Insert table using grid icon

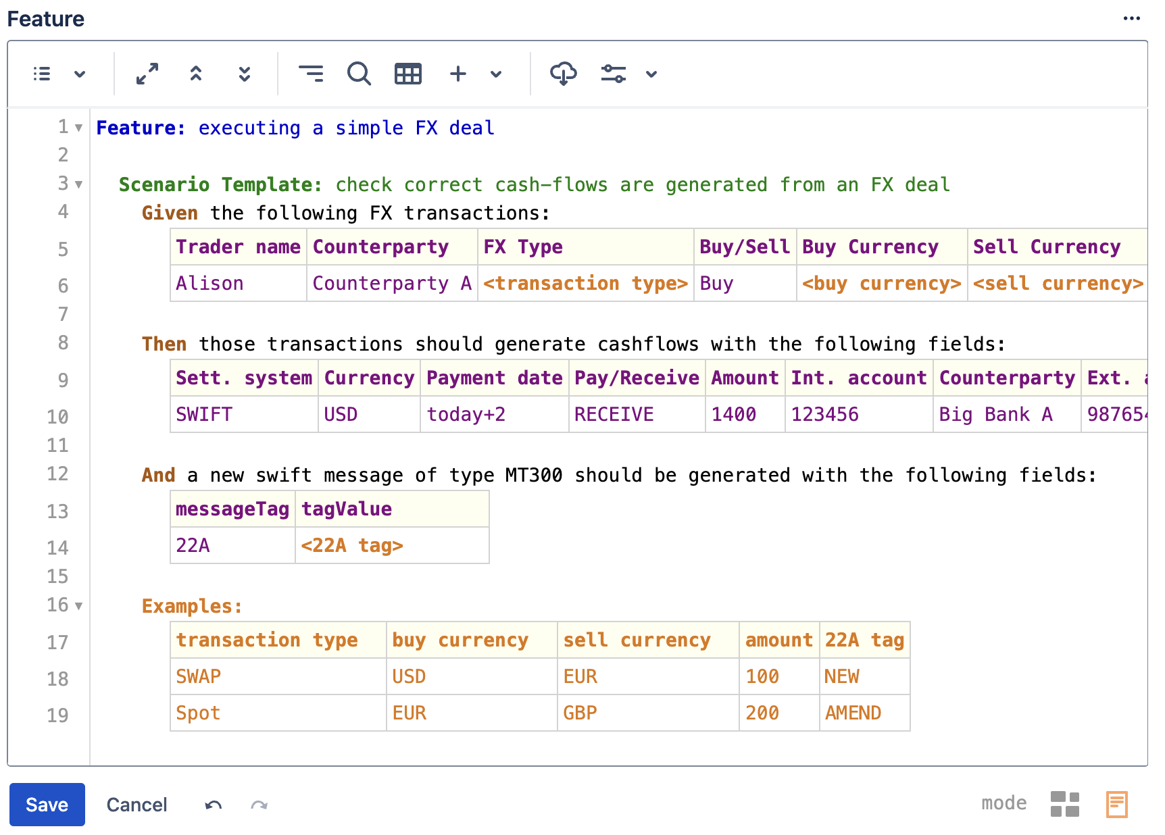point(408,74)
